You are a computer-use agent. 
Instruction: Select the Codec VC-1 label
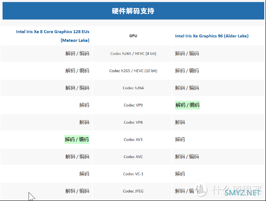(133, 174)
